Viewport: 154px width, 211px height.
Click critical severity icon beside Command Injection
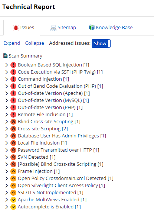(13, 79)
